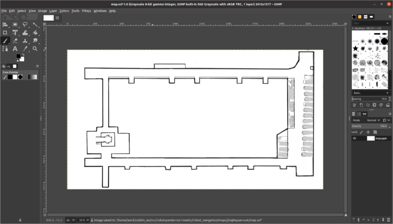Hide the map.pgm layer with eye icon
The height and width of the screenshot is (224, 393).
click(354, 138)
